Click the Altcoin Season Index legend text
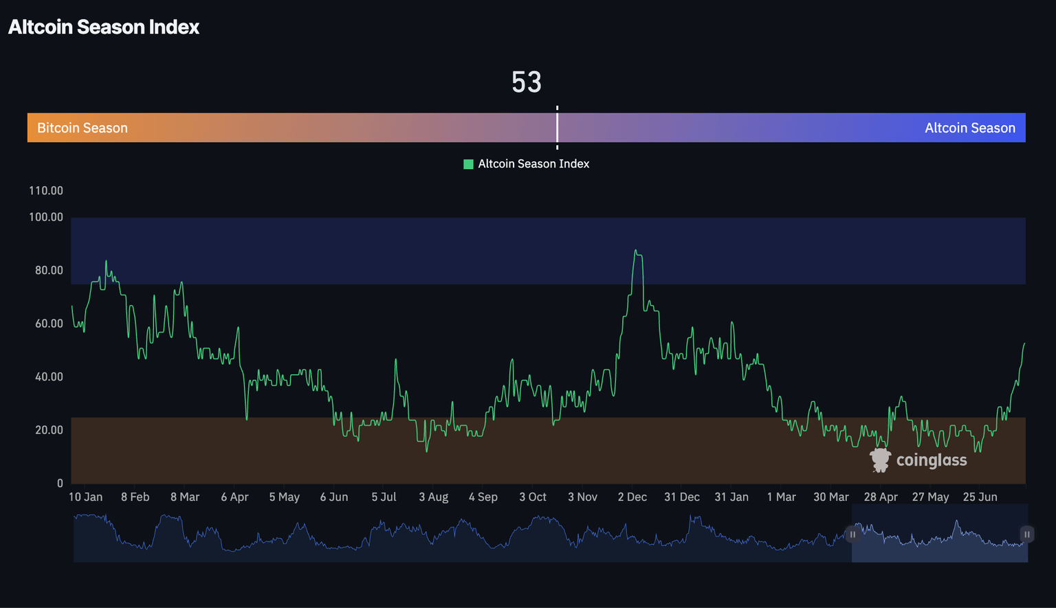 [533, 164]
